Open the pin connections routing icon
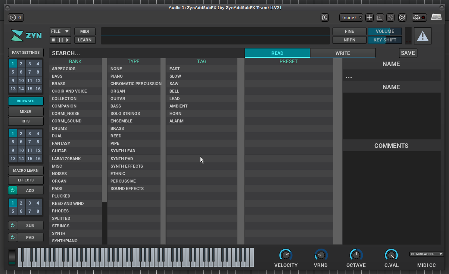 click(324, 18)
